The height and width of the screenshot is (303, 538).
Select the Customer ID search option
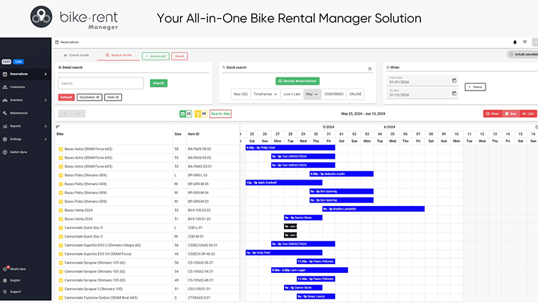tap(88, 97)
